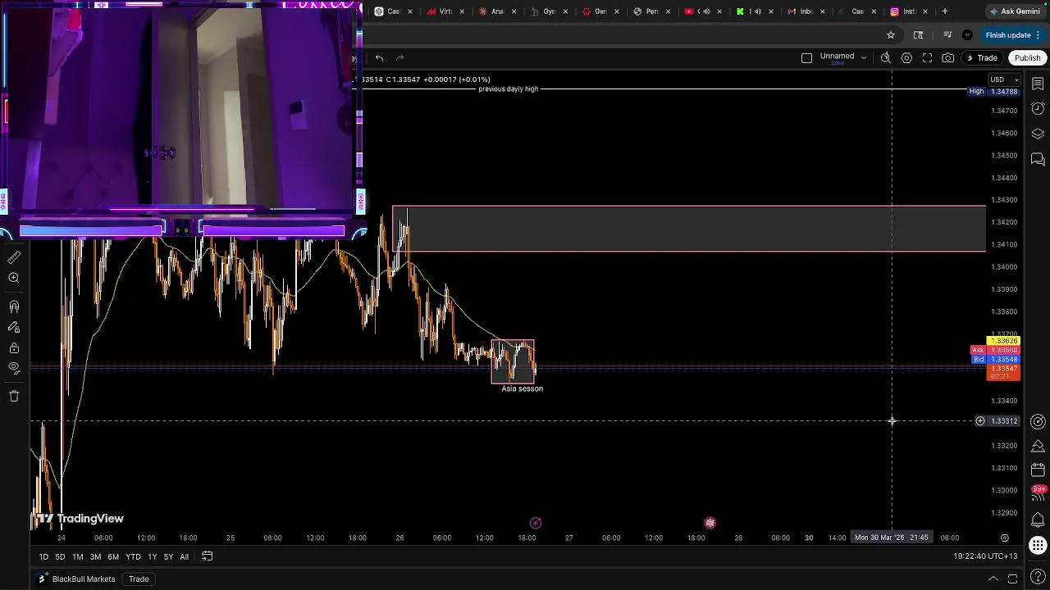Open the Screeners radar icon
The height and width of the screenshot is (590, 1050).
pyautogui.click(x=1038, y=421)
